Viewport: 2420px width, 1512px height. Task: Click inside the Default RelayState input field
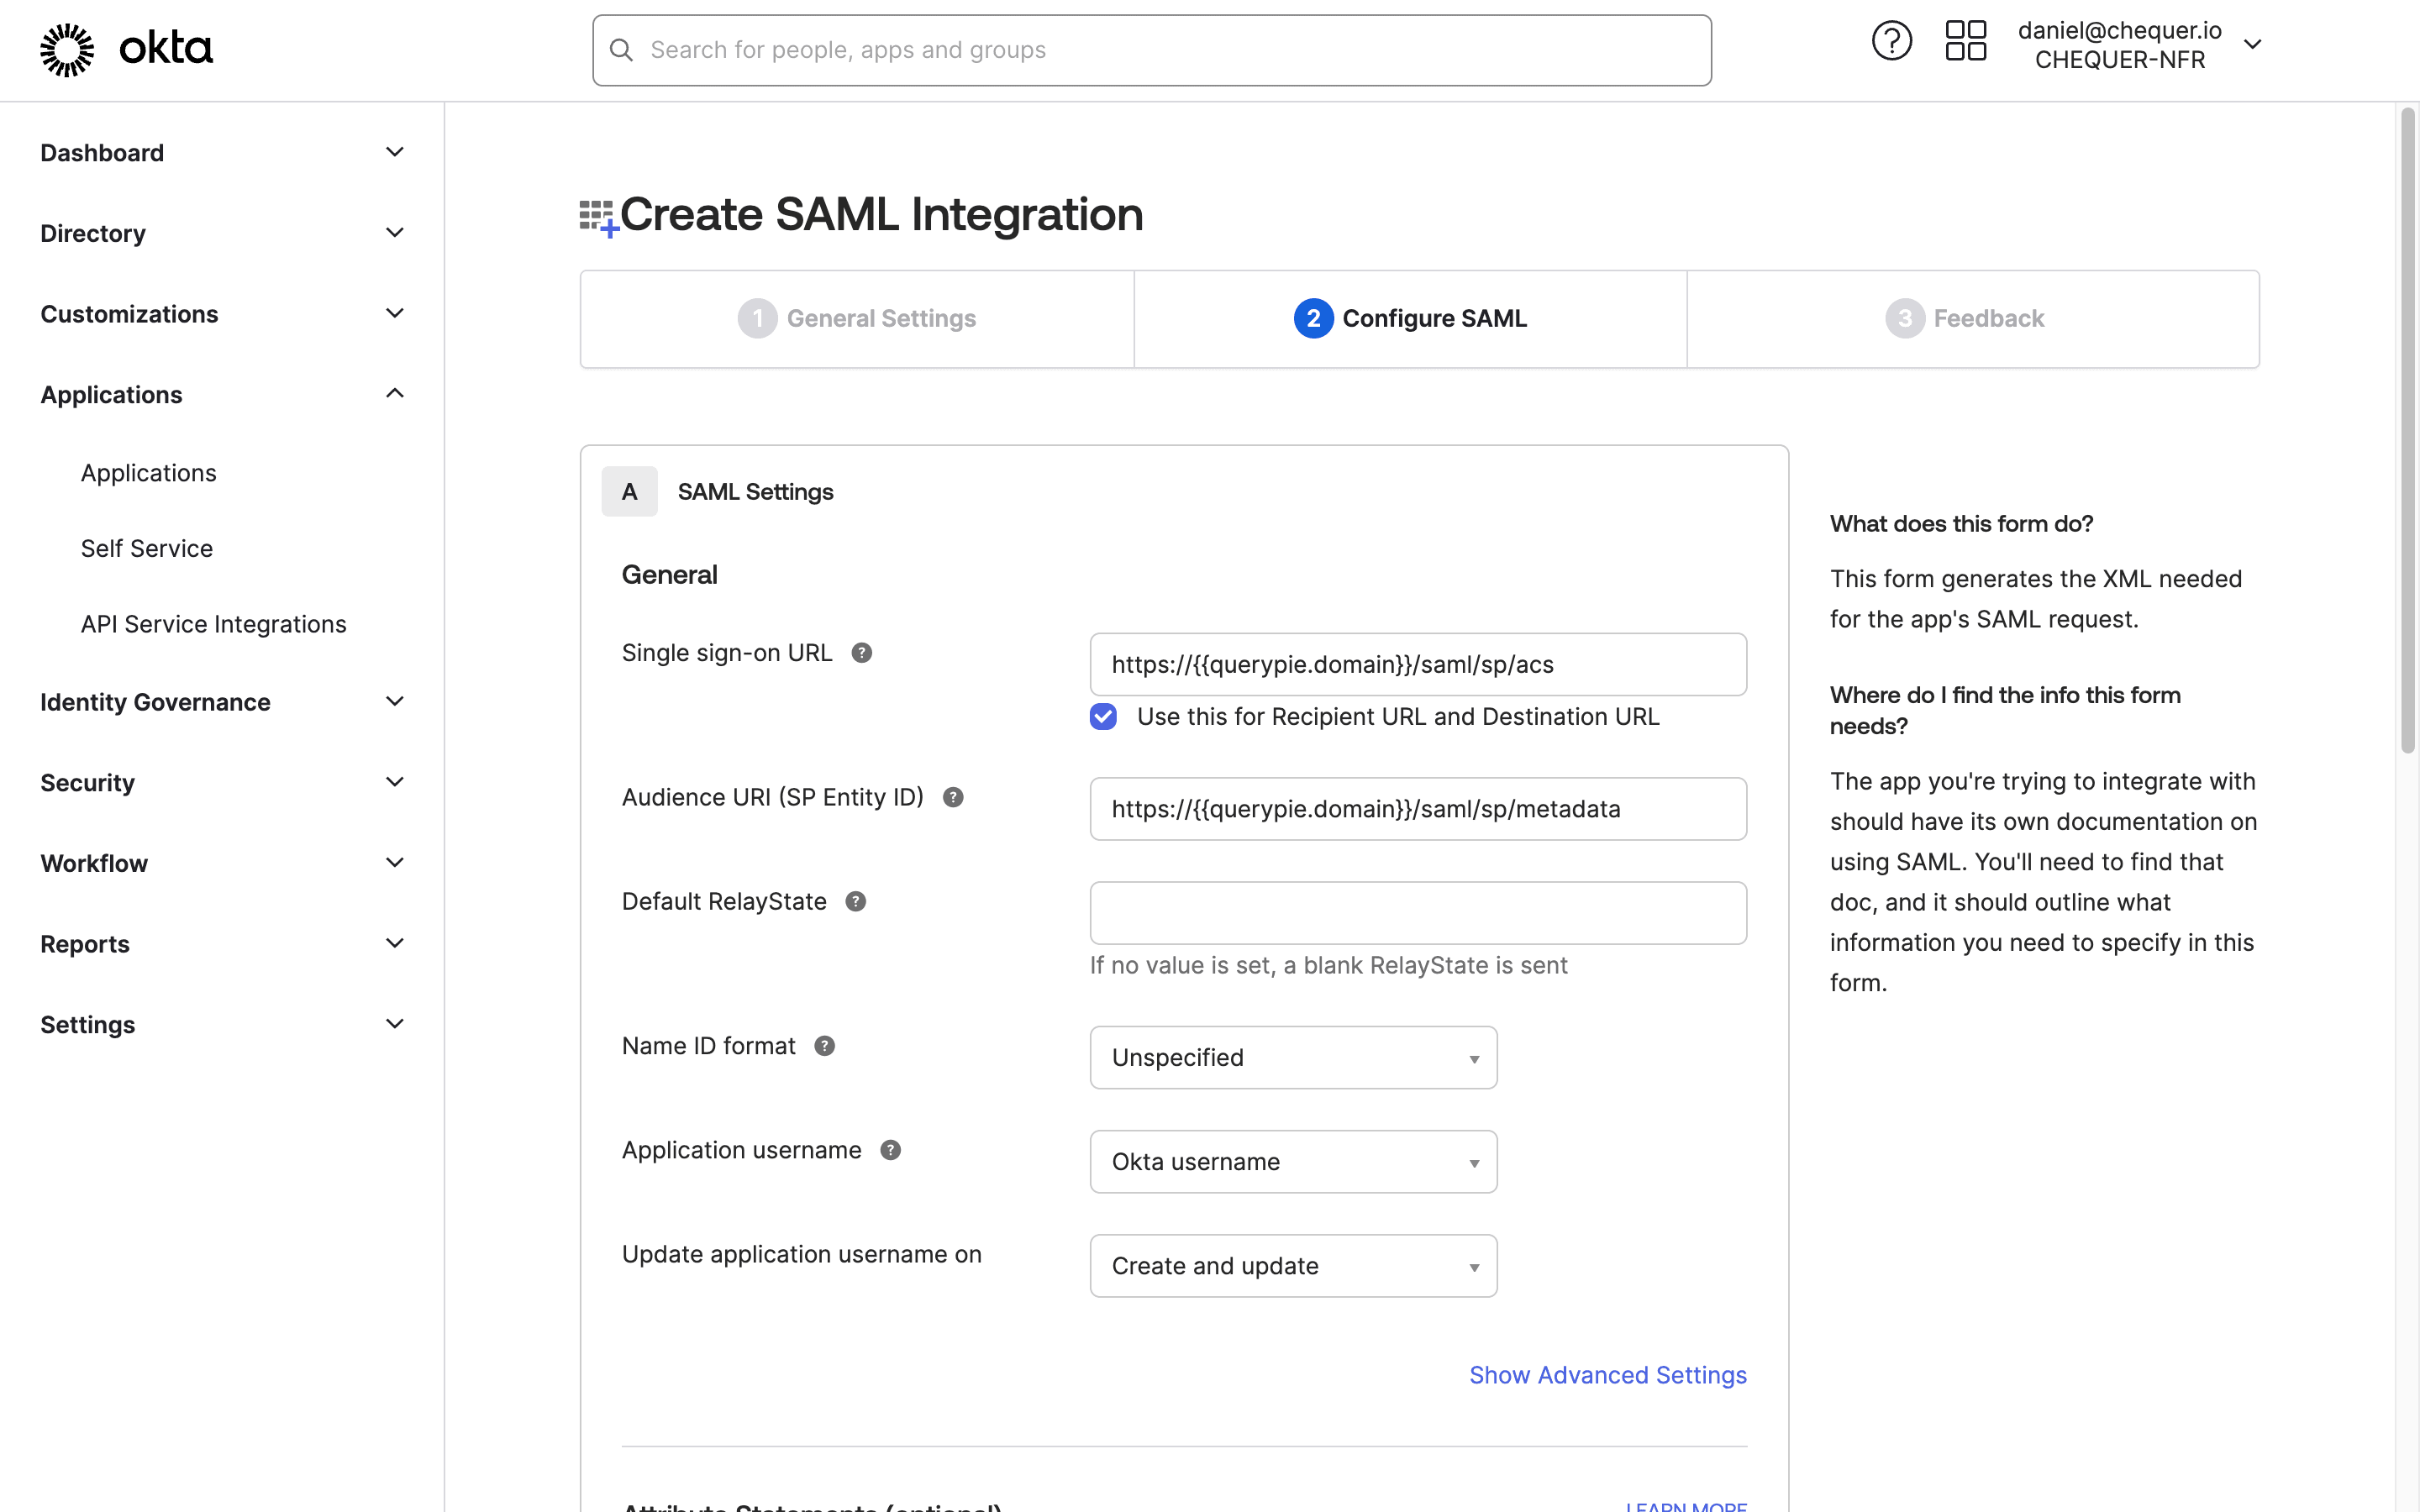(1417, 912)
